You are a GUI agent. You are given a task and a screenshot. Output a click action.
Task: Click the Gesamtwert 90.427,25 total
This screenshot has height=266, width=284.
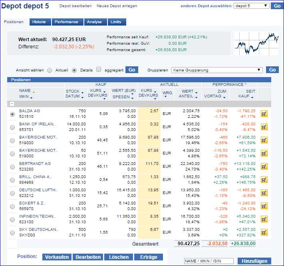pyautogui.click(x=189, y=244)
